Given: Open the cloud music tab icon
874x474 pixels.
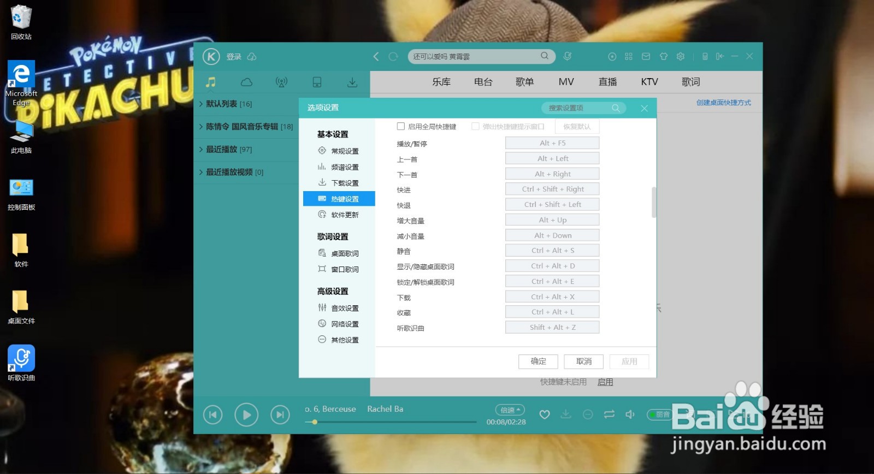Looking at the screenshot, I should click(x=246, y=82).
